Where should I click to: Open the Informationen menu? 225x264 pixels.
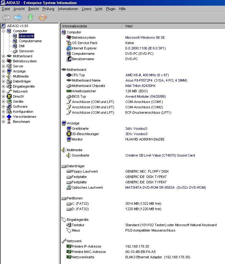pos(68,9)
